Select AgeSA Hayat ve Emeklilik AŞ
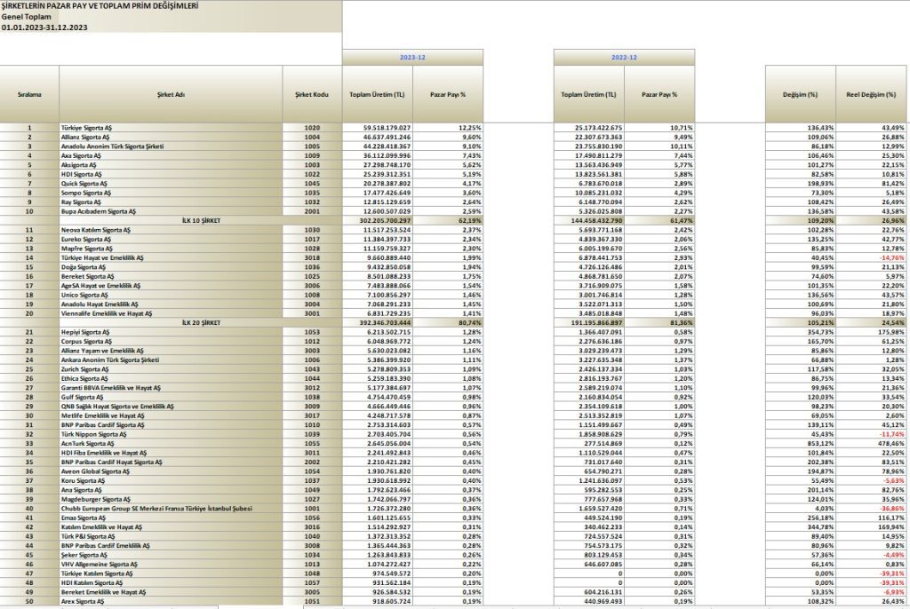Screen dimensions: 910x609 tap(100, 286)
